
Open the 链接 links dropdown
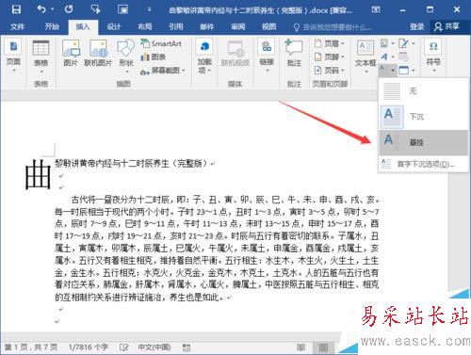[x=267, y=56]
